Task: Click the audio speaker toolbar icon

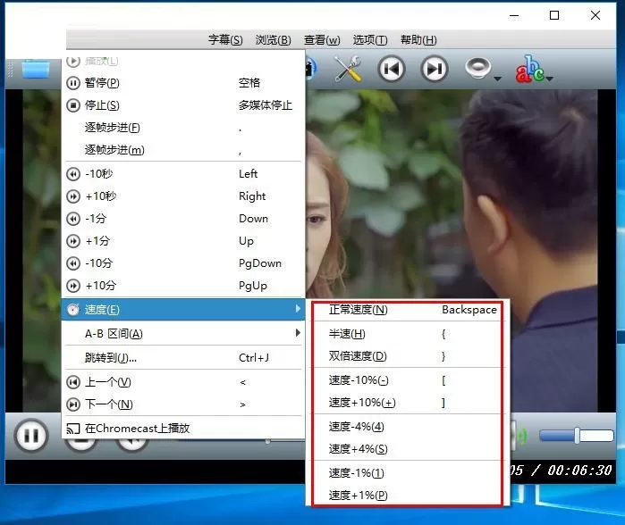Action: coord(478,68)
